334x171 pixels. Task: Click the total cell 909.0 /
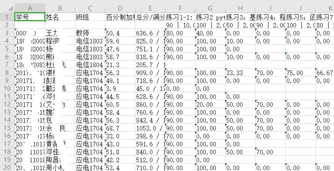[150, 73]
